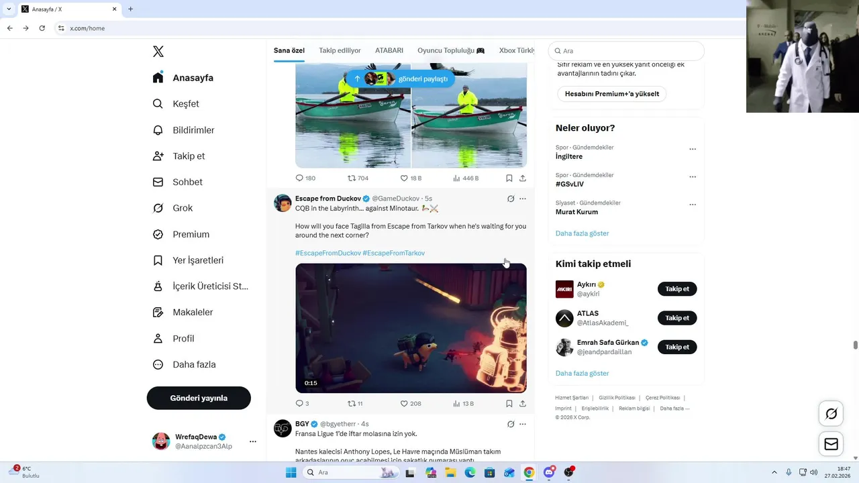Switch to ATABARI tab
The height and width of the screenshot is (483, 859).
(389, 51)
